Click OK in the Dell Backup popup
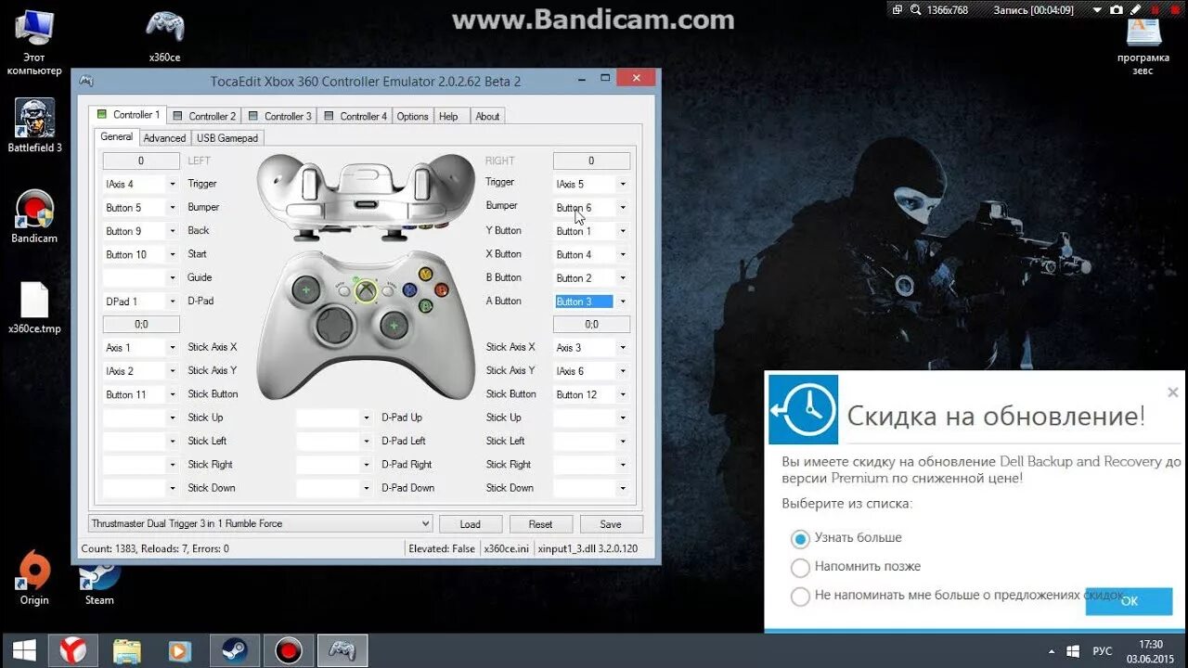Screen dimensions: 1188x668 [x=1129, y=601]
